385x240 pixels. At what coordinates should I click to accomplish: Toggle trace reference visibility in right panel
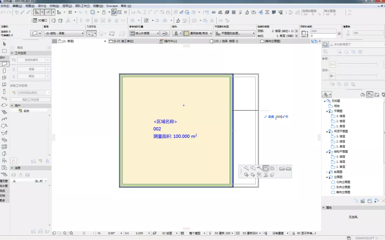click(325, 44)
